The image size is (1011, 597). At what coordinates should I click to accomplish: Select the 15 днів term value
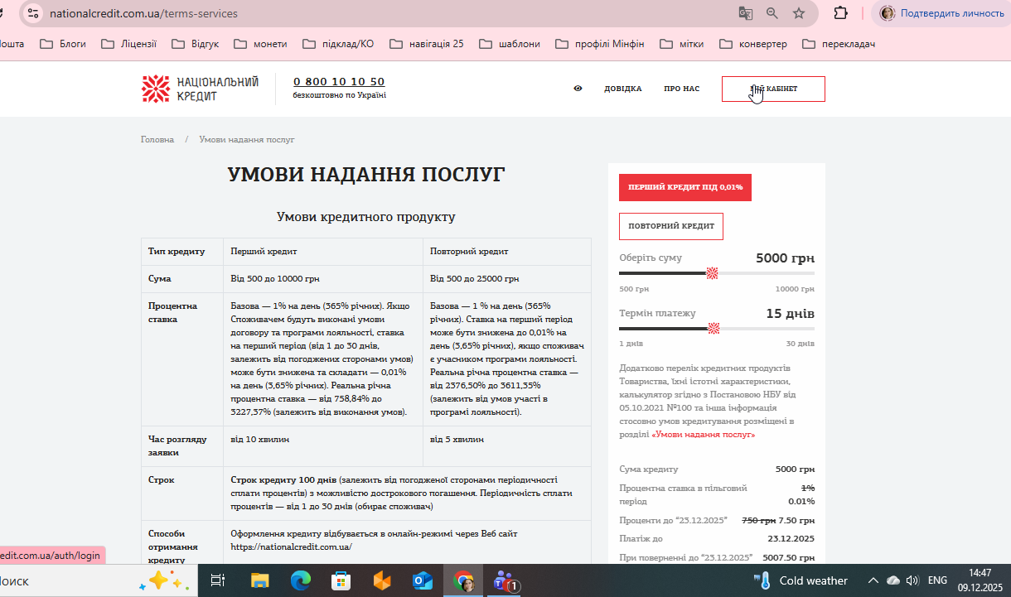coord(790,314)
